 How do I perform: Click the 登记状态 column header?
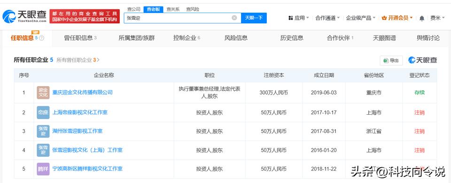coord(420,75)
